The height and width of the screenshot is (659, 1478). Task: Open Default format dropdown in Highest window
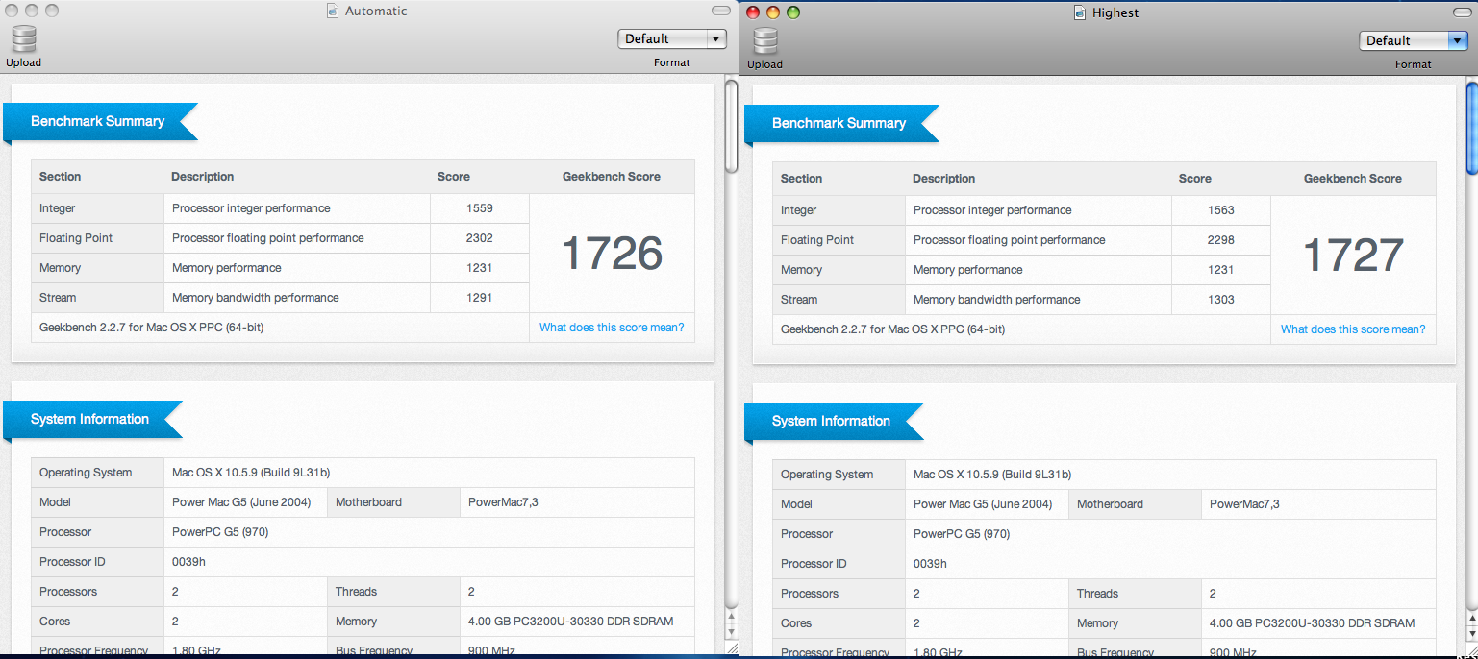[1414, 40]
